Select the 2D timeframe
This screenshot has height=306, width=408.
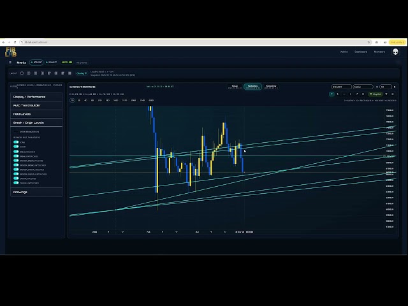point(79,101)
